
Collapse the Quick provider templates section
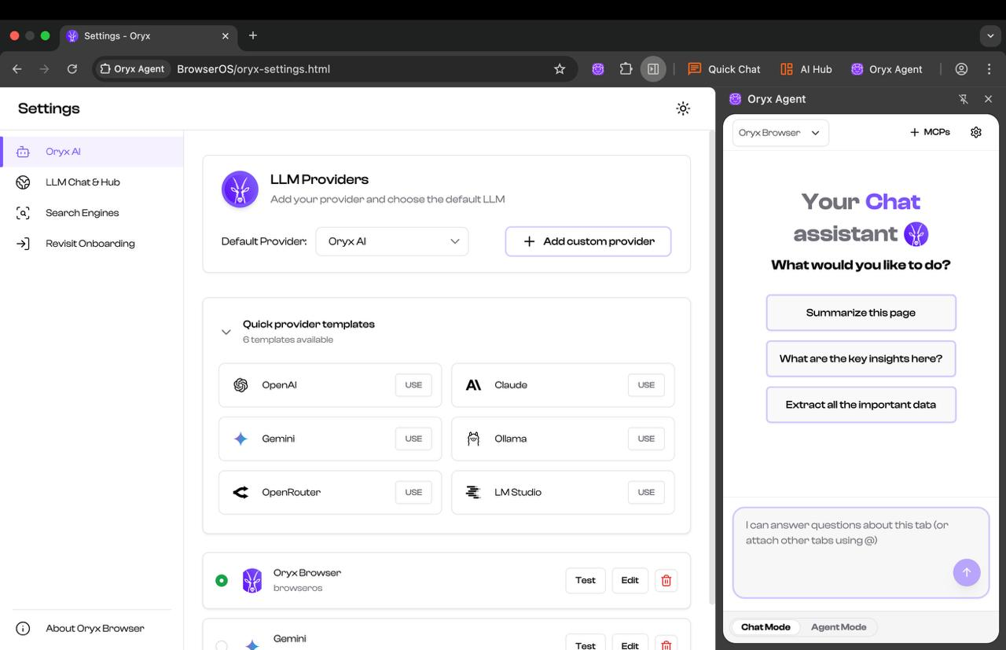point(226,332)
